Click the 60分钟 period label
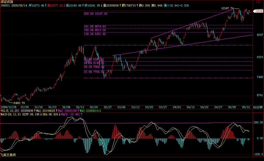 [258, 107]
